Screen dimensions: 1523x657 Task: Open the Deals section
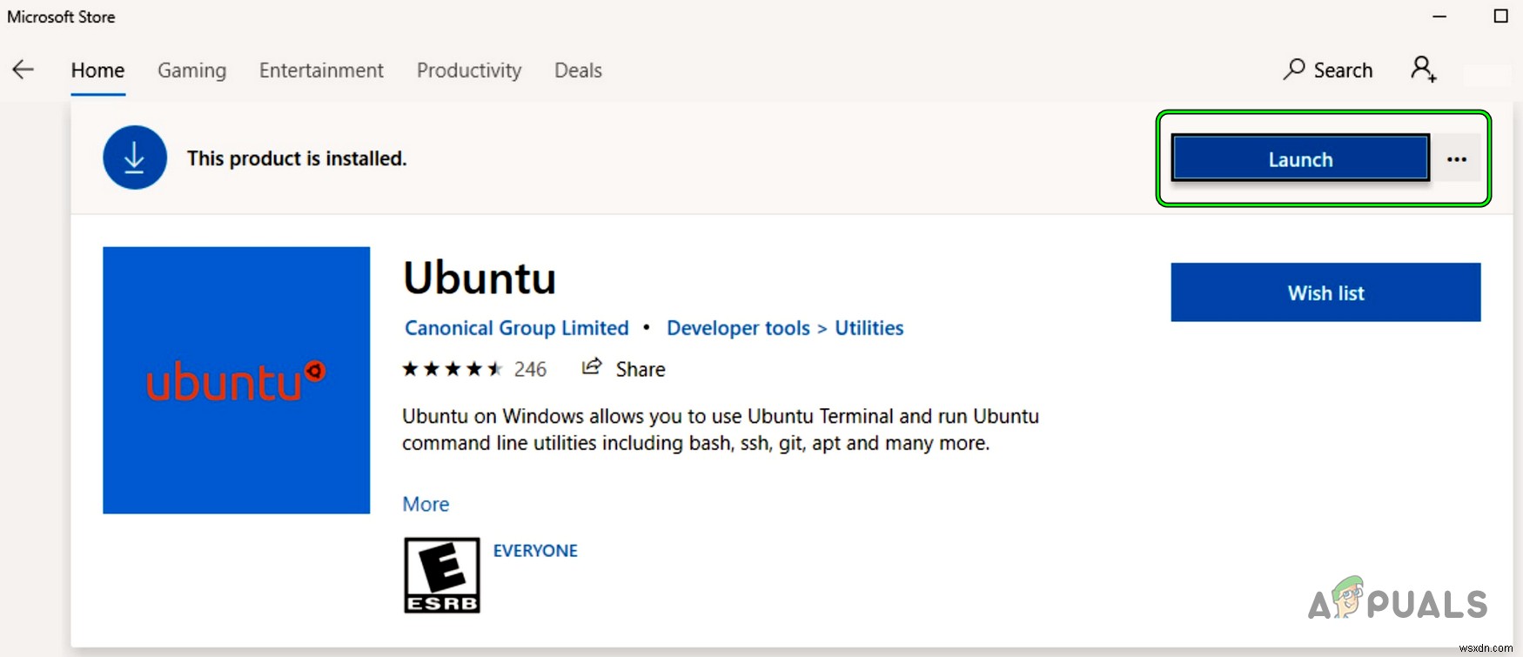tap(578, 70)
